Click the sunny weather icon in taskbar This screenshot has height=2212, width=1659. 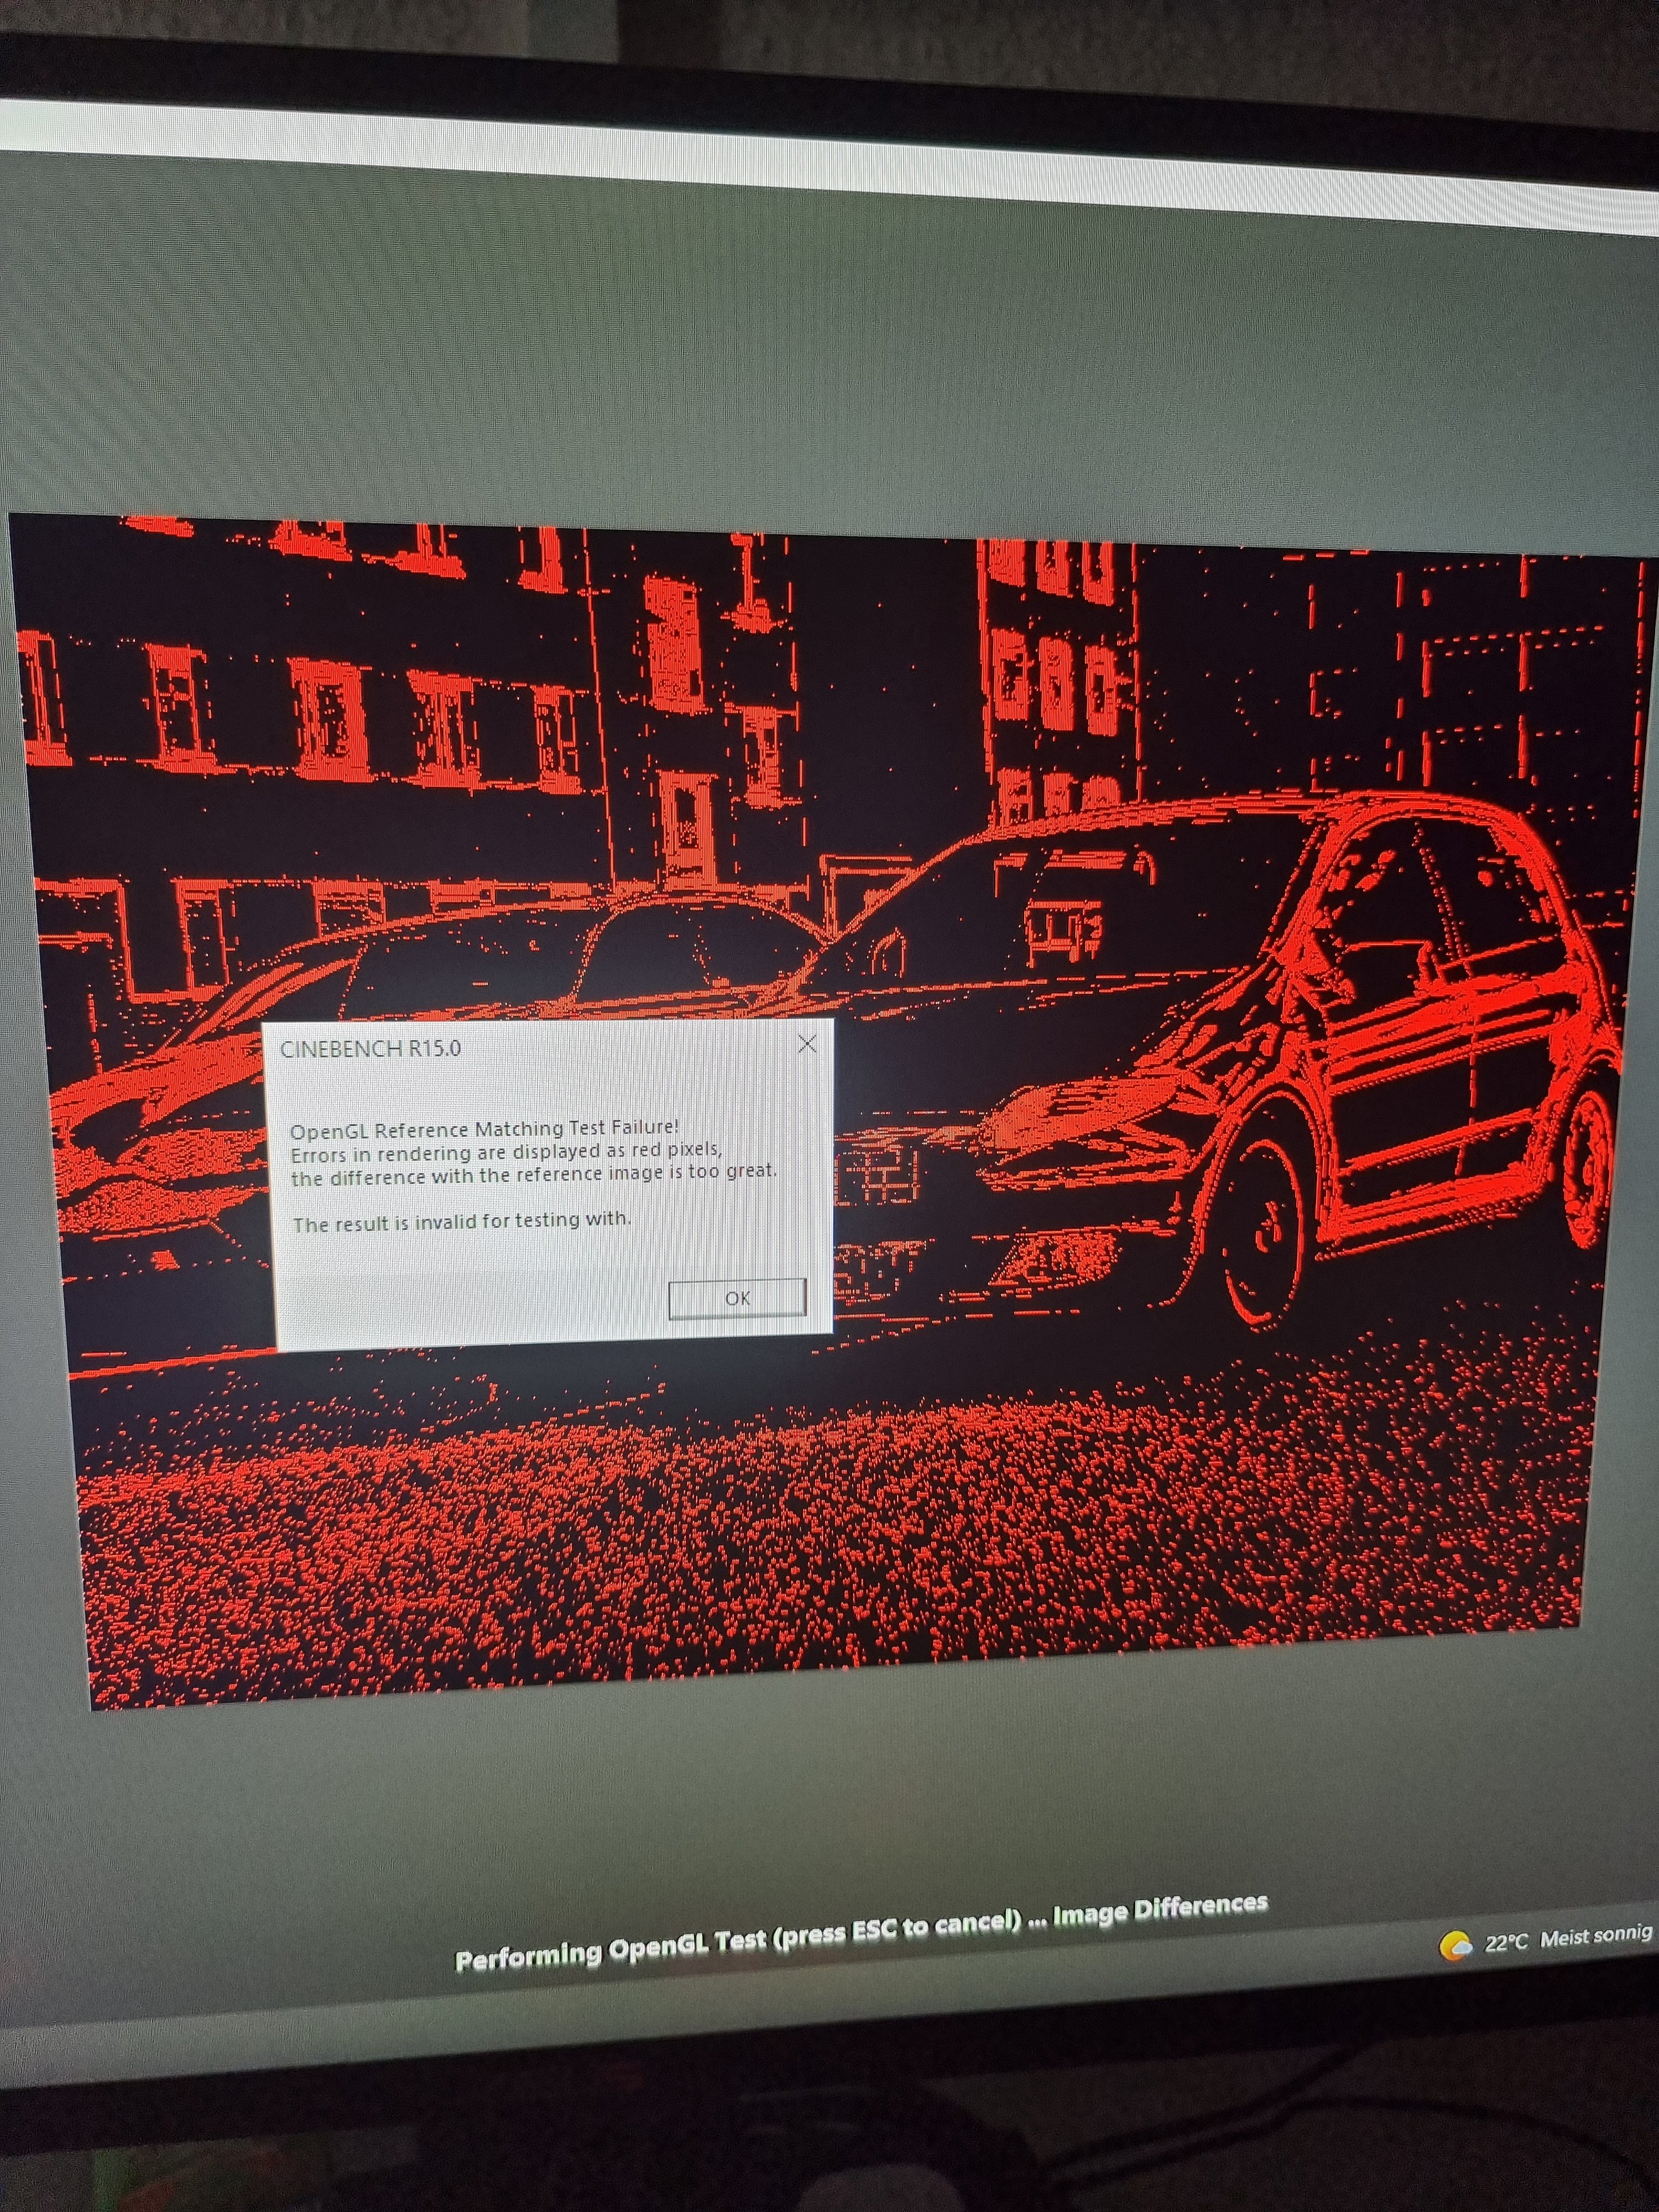(1455, 1946)
